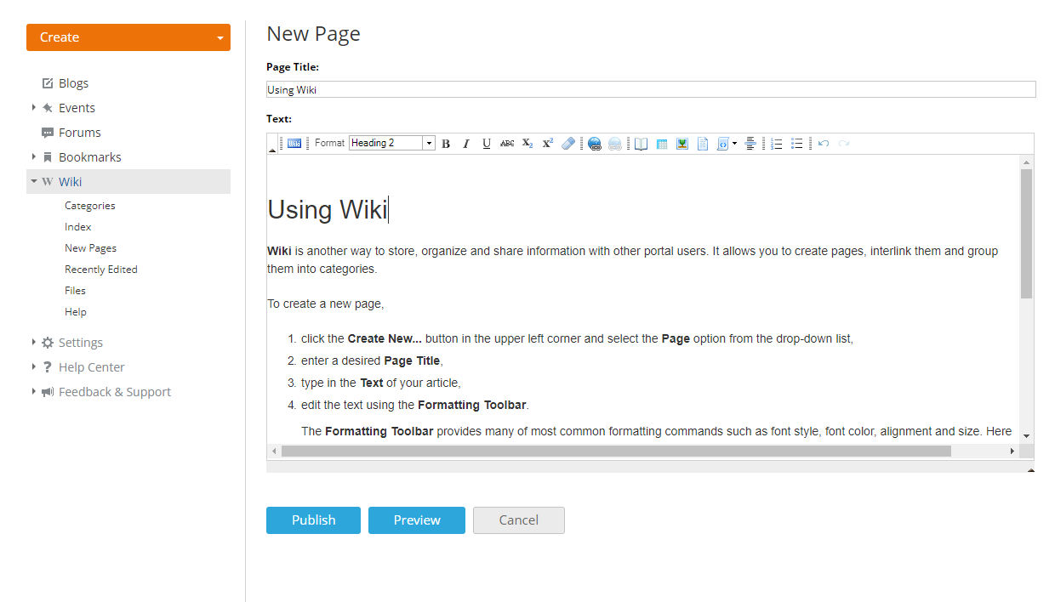
Task: Apply superscript formatting
Action: (547, 143)
